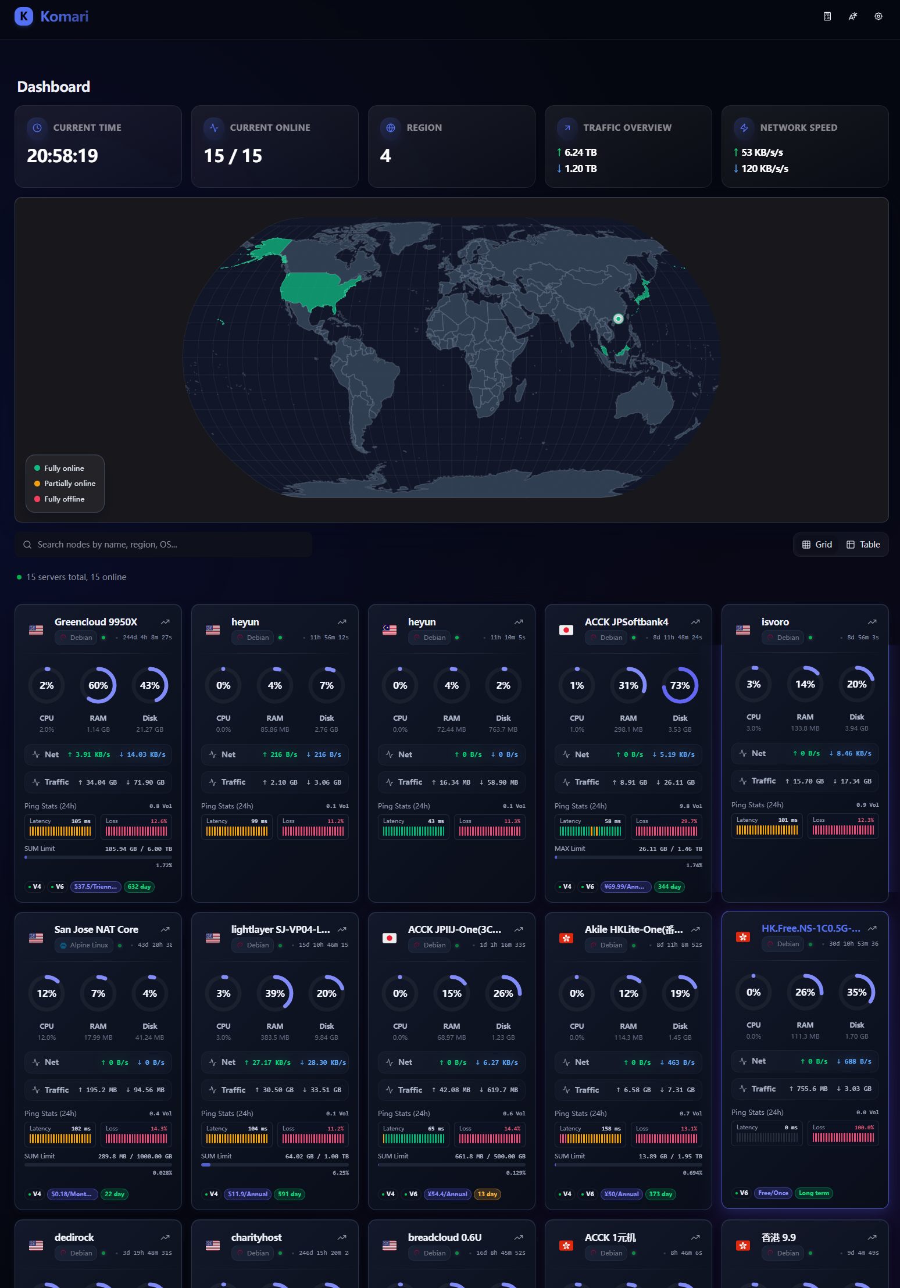The width and height of the screenshot is (900, 1288).
Task: Click the lightning icon on Network Speed
Action: (x=744, y=127)
